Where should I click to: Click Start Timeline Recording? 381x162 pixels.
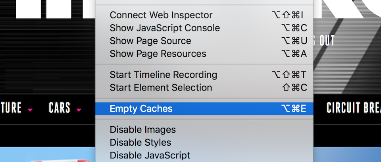(x=204, y=75)
